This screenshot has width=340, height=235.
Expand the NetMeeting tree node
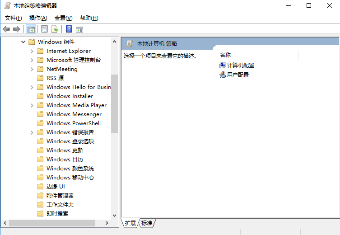[32, 69]
